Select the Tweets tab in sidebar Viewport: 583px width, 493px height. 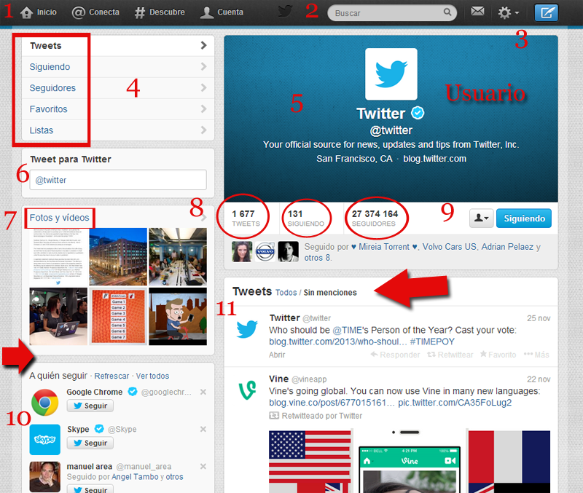click(x=118, y=46)
